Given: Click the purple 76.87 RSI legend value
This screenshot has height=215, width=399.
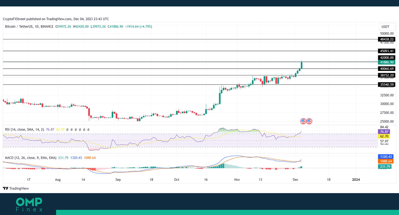Looking at the screenshot, I should point(50,129).
